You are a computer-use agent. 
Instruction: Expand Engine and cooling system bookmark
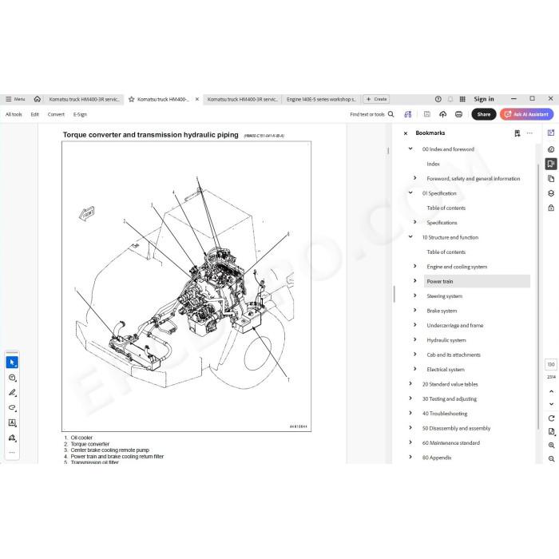click(x=415, y=266)
